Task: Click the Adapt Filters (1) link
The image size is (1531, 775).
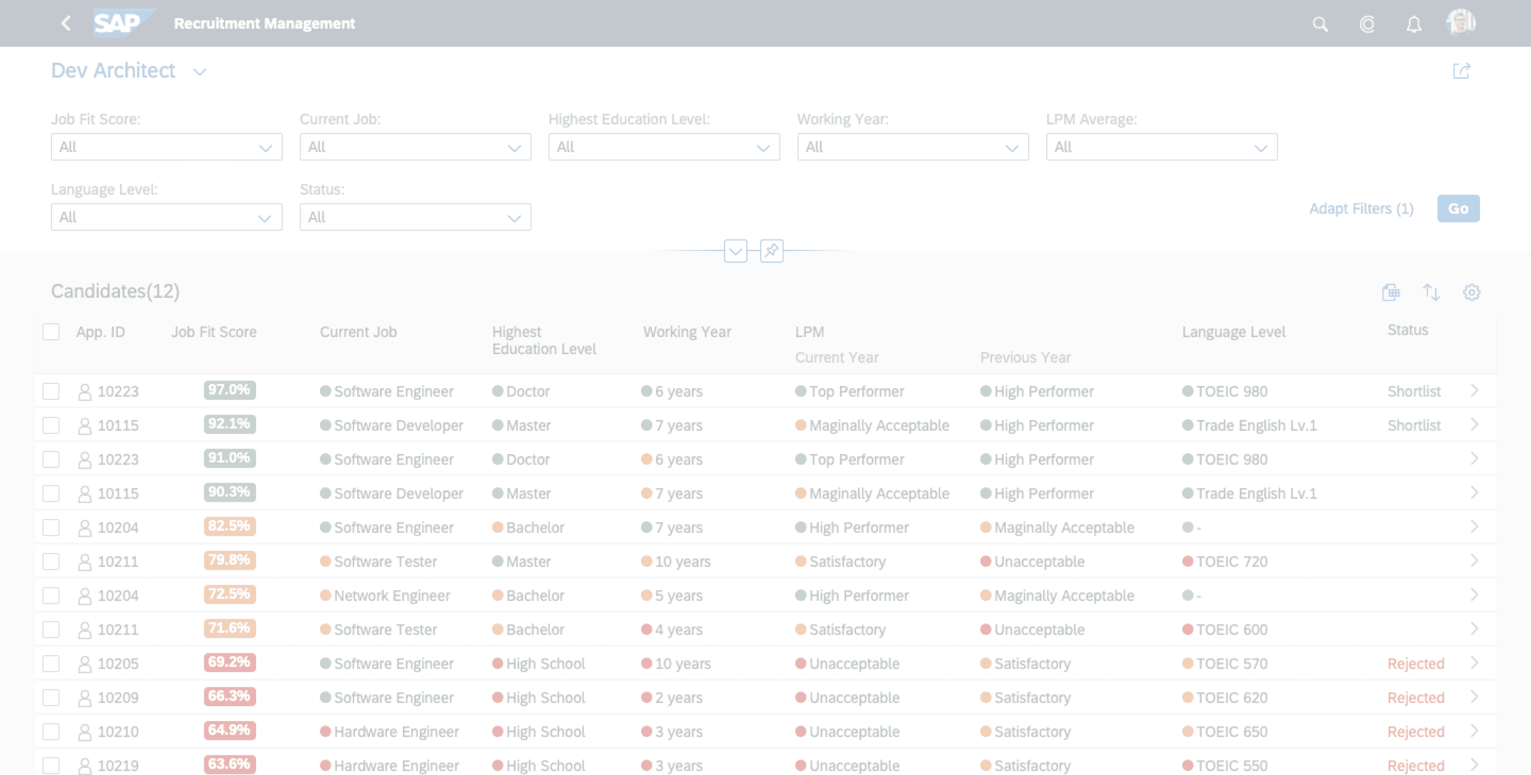Action: 1361,209
